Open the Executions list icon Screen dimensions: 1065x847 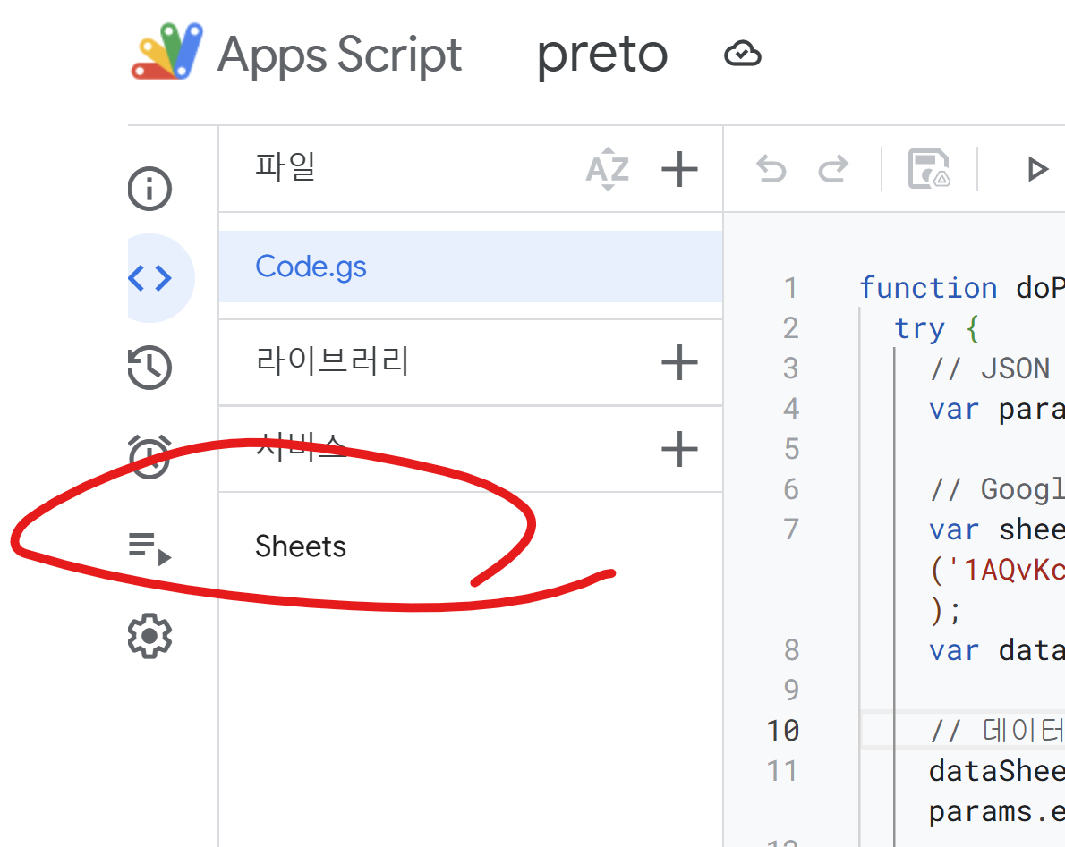pyautogui.click(x=149, y=548)
